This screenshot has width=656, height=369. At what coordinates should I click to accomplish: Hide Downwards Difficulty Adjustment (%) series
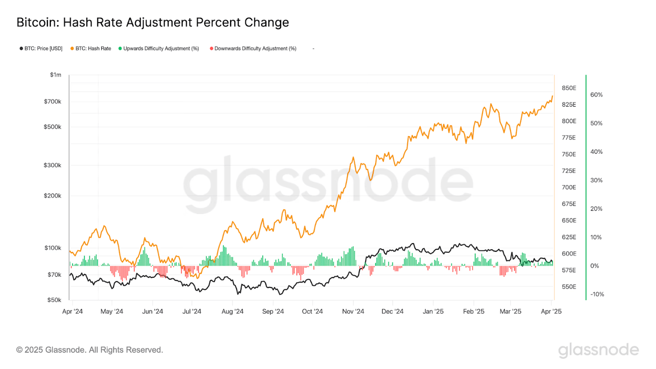(x=255, y=49)
